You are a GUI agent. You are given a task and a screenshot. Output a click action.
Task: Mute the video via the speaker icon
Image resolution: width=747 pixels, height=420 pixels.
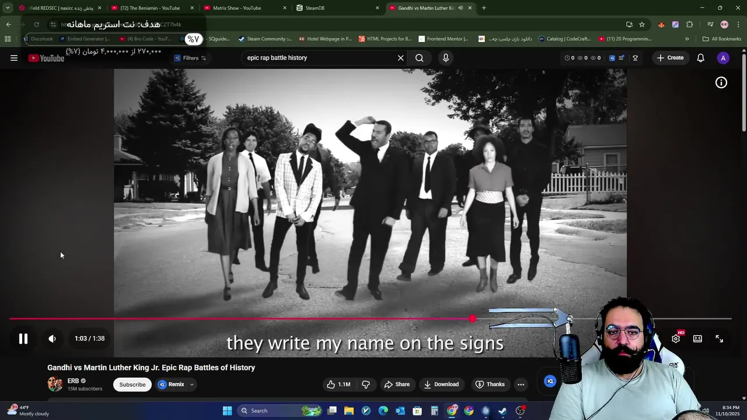pyautogui.click(x=52, y=338)
